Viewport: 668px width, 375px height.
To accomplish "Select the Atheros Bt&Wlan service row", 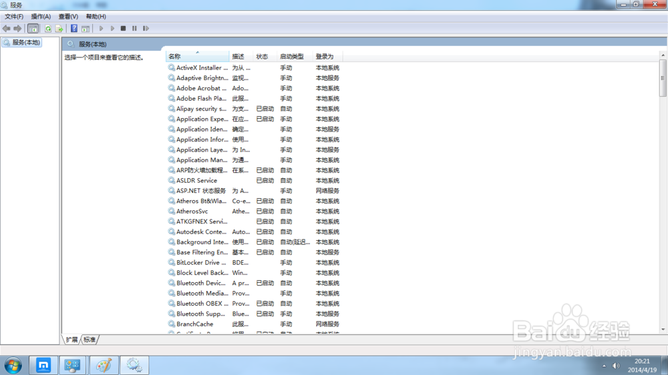I will [253, 201].
